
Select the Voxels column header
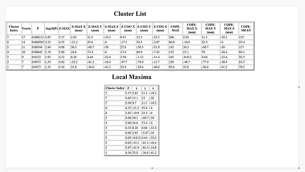(x=26, y=29)
